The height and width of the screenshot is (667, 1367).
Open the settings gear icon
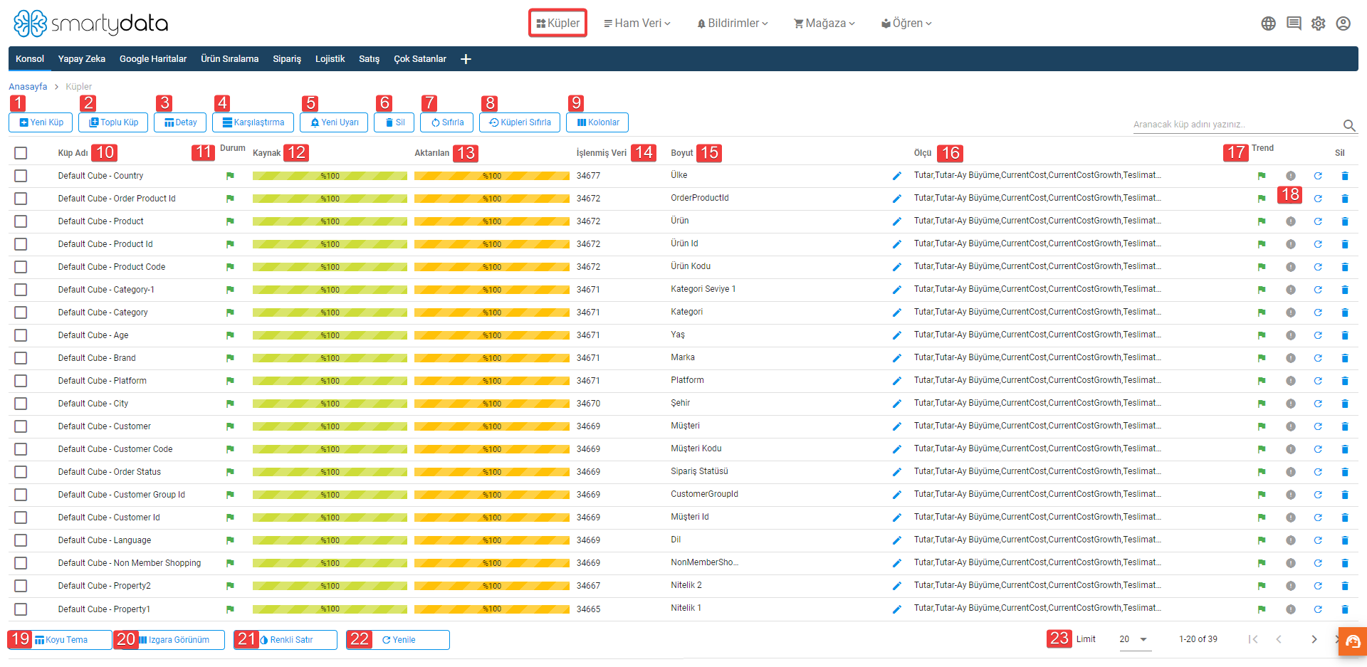pyautogui.click(x=1319, y=23)
